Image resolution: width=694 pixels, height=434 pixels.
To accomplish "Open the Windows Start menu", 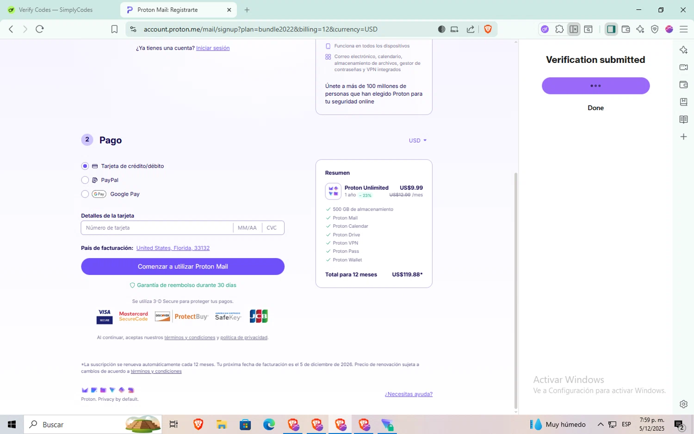I will coord(12,424).
